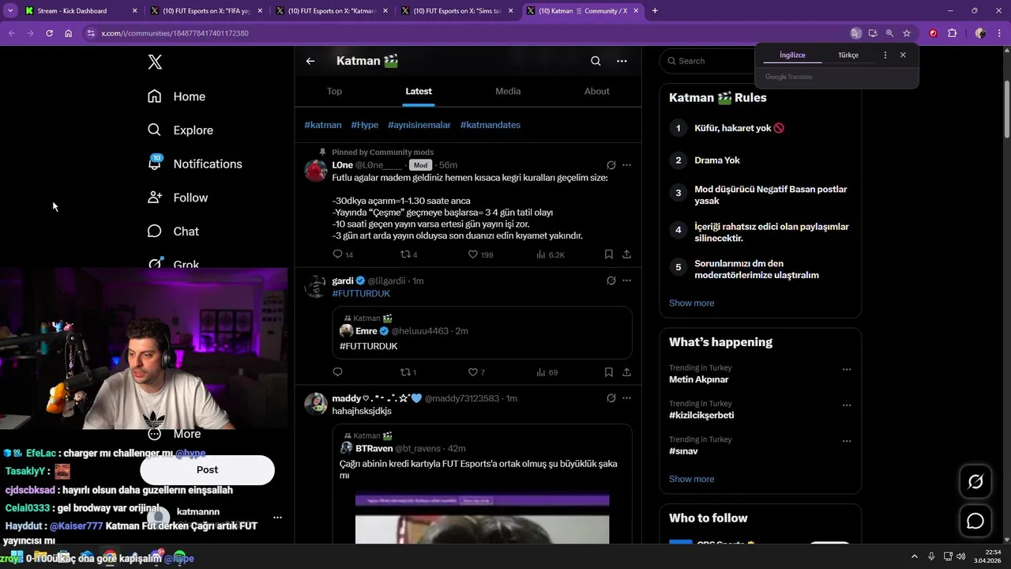Screen dimensions: 1011x569
Task: Open the floating Grok button
Action: pyautogui.click(x=975, y=481)
